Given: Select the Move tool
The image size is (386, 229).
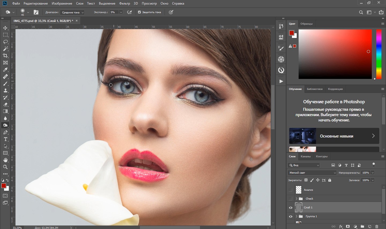Looking at the screenshot, I should tap(5, 28).
